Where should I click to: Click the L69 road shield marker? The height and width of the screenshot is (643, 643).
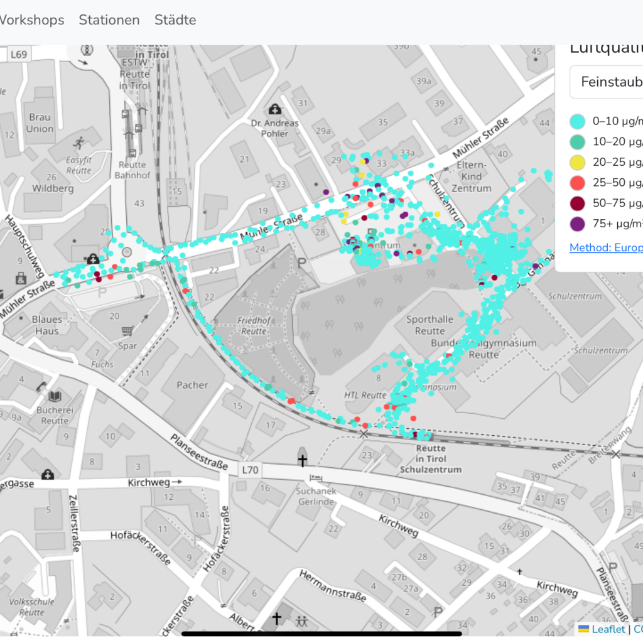[x=19, y=55]
